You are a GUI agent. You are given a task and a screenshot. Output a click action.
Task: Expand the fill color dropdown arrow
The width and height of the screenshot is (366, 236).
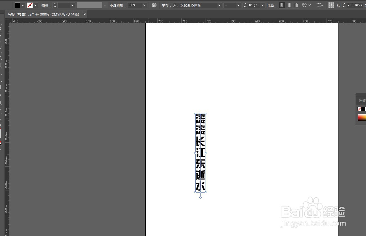[x=23, y=5]
